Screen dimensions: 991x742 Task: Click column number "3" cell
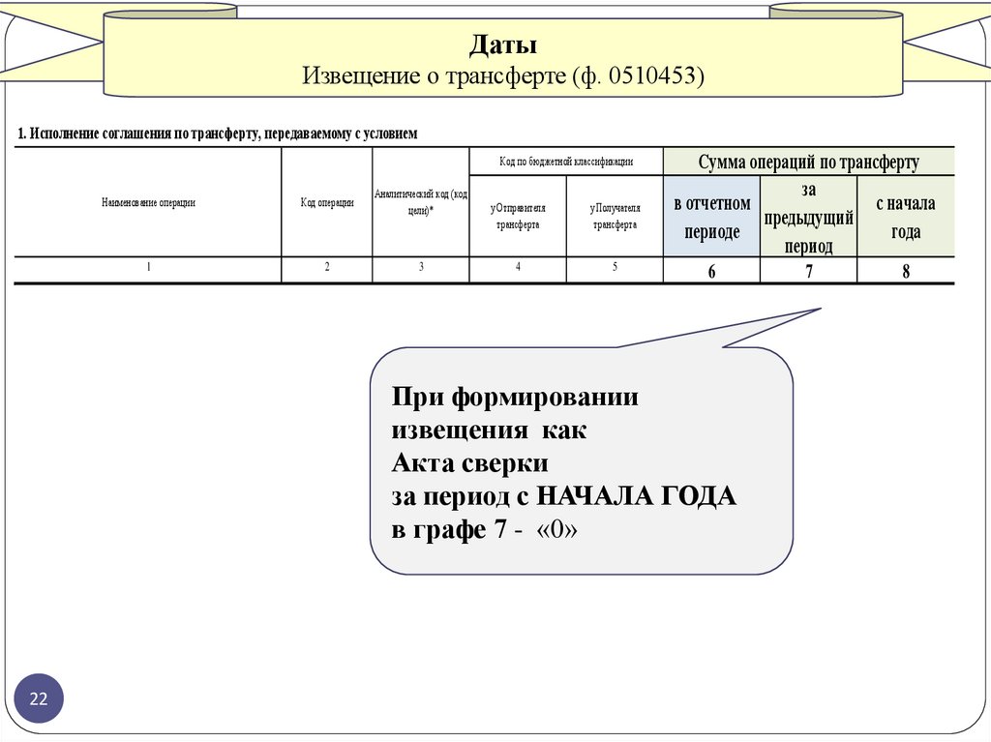click(x=421, y=269)
